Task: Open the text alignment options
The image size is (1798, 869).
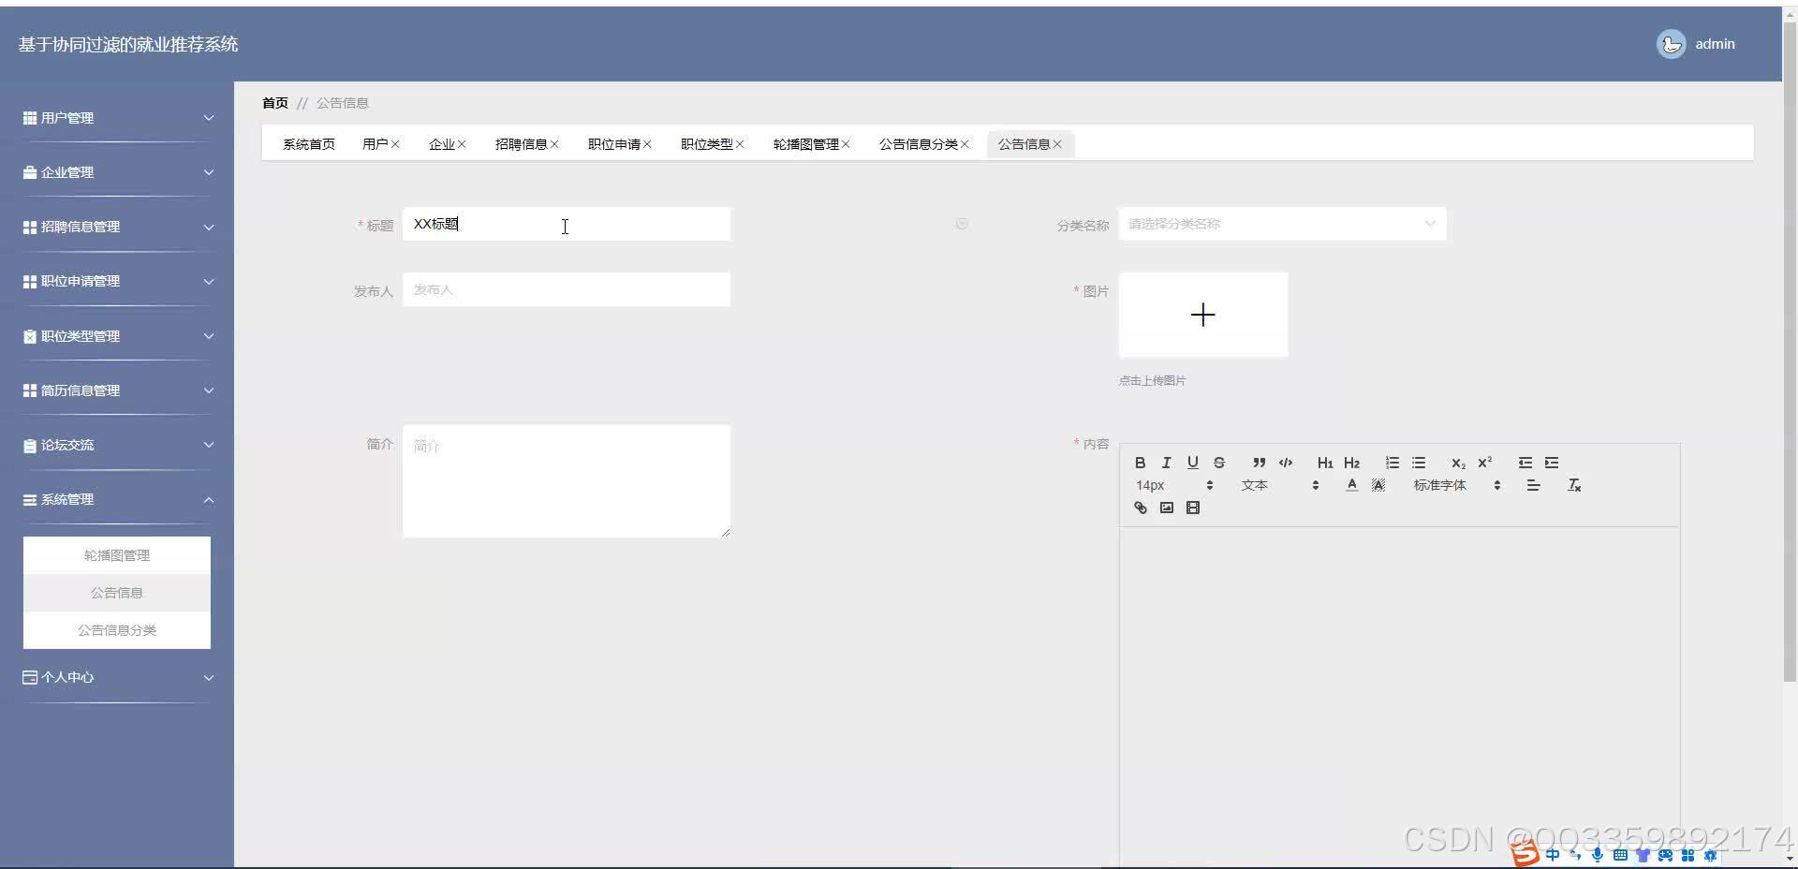Action: tap(1533, 485)
